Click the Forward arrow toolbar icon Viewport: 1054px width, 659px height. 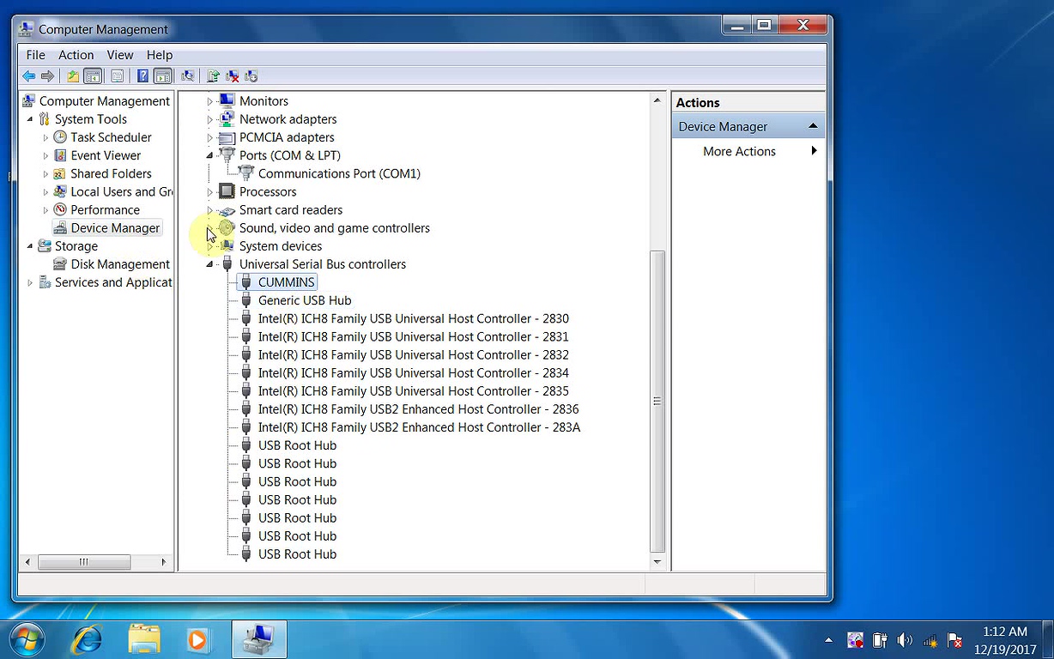[48, 76]
